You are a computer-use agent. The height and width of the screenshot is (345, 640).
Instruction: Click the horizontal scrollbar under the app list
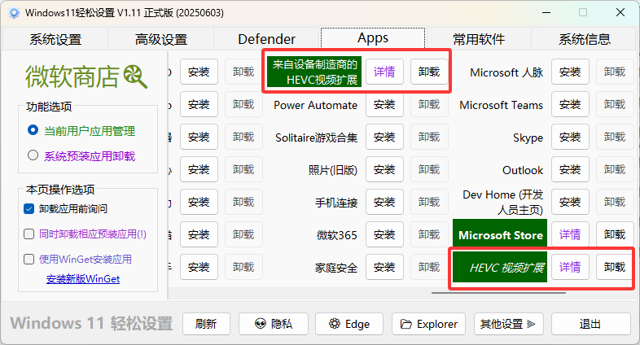tap(498, 292)
